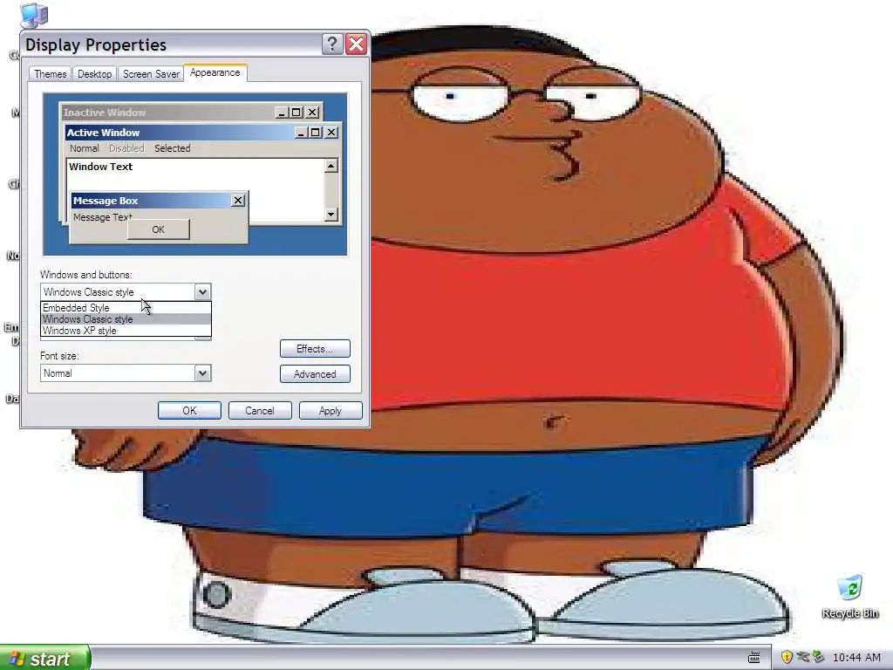Apply the appearance changes
The image size is (893, 670).
[x=331, y=411]
